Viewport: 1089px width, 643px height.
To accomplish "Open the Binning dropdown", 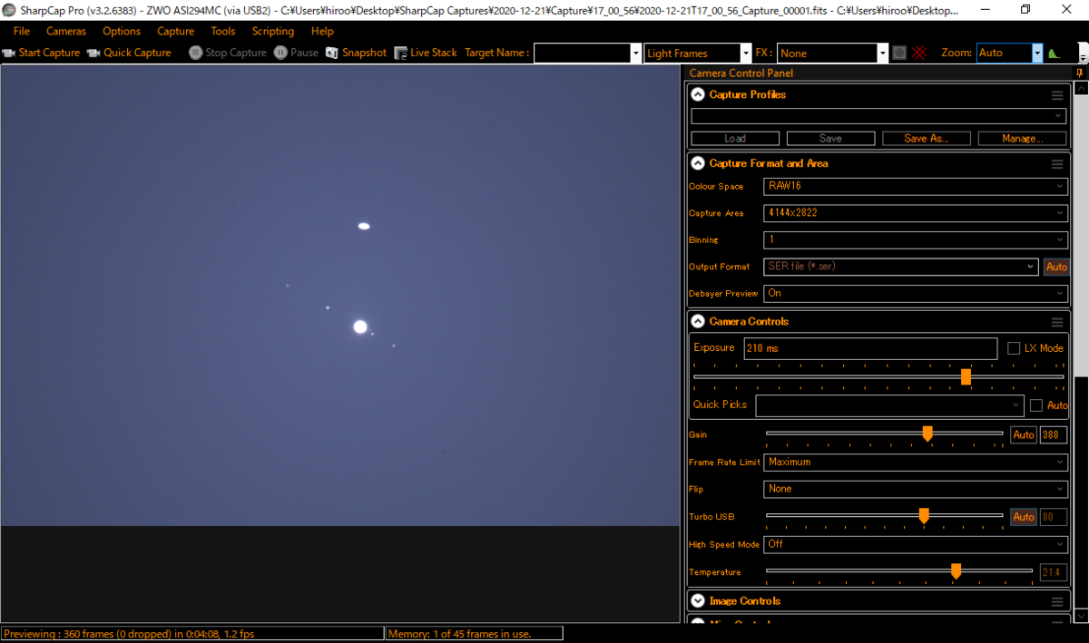I will pyautogui.click(x=916, y=240).
